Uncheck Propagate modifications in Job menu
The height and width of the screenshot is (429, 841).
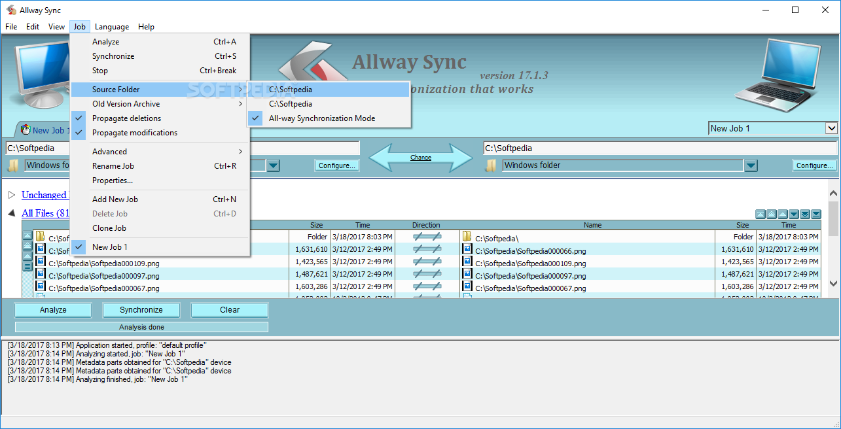(x=160, y=133)
